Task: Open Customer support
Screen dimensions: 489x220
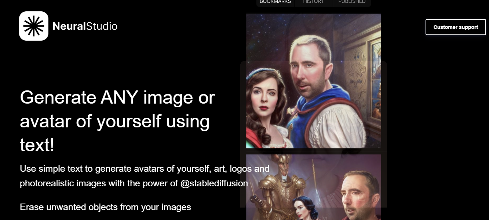Action: click(x=456, y=27)
